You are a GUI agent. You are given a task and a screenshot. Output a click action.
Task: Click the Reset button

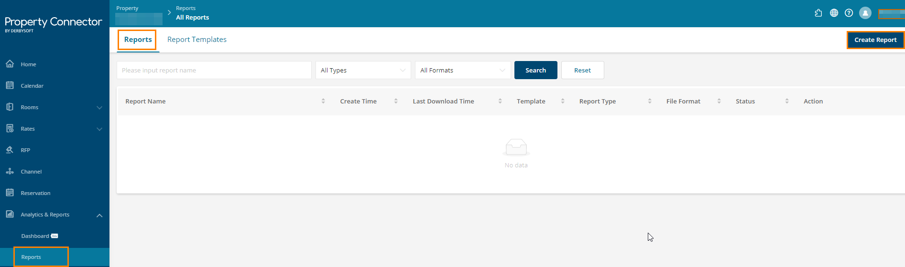(582, 70)
